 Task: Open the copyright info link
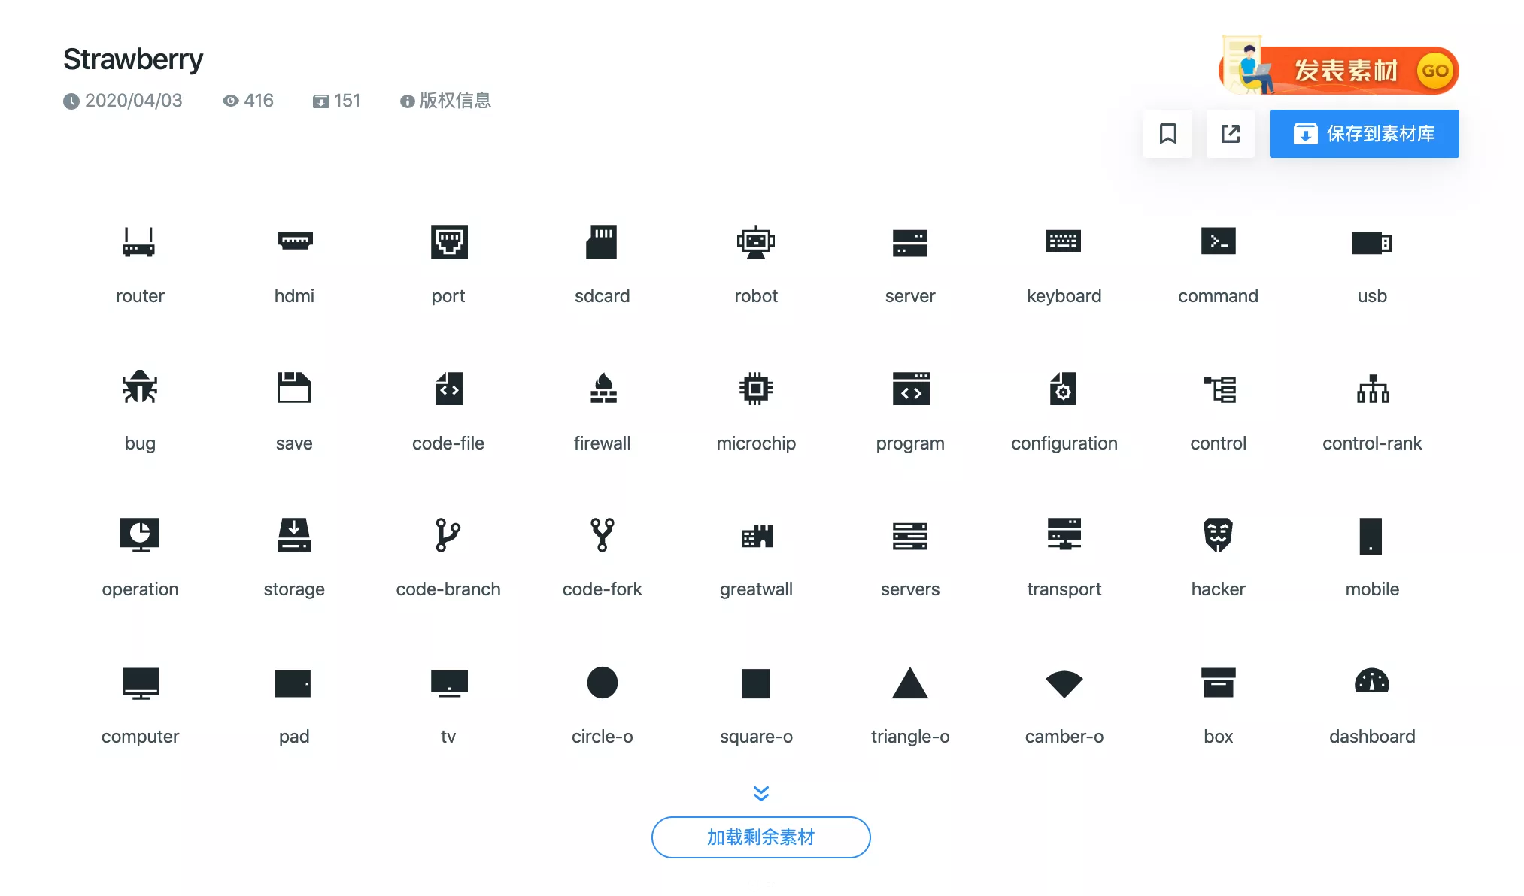click(446, 101)
